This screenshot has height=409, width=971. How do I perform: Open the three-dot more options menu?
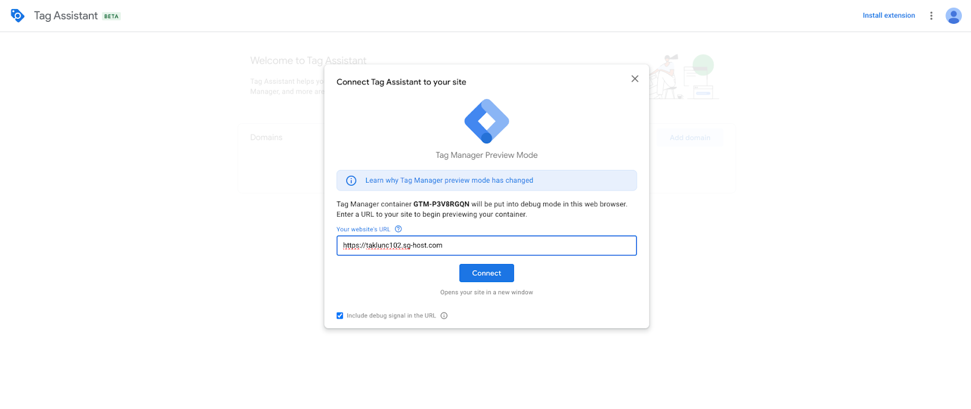pyautogui.click(x=931, y=16)
